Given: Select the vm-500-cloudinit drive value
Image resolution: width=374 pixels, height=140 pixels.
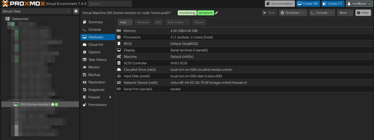Looking at the screenshot, I should click(201, 70).
